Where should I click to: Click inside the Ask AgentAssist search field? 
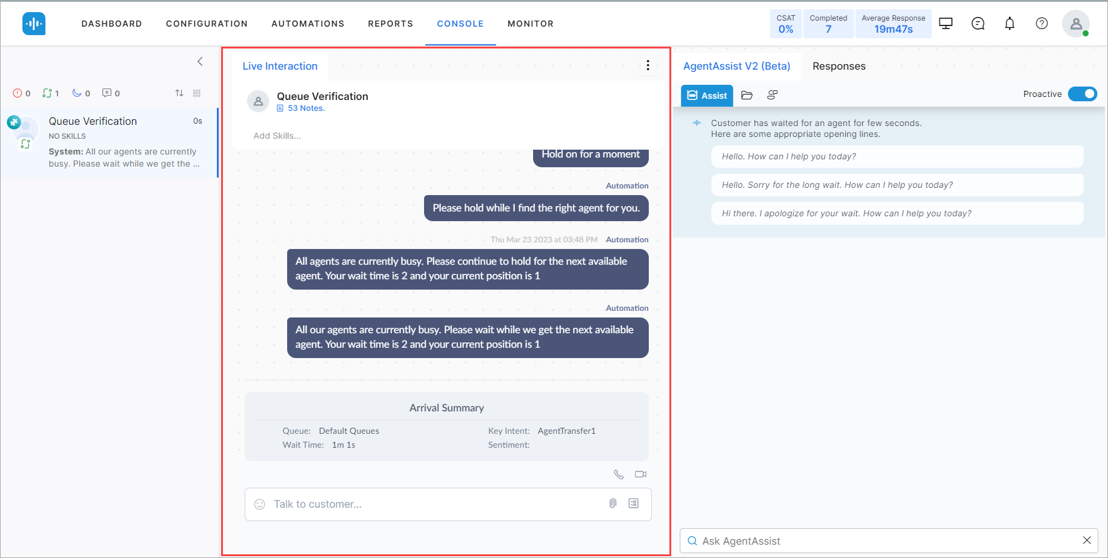pos(848,540)
